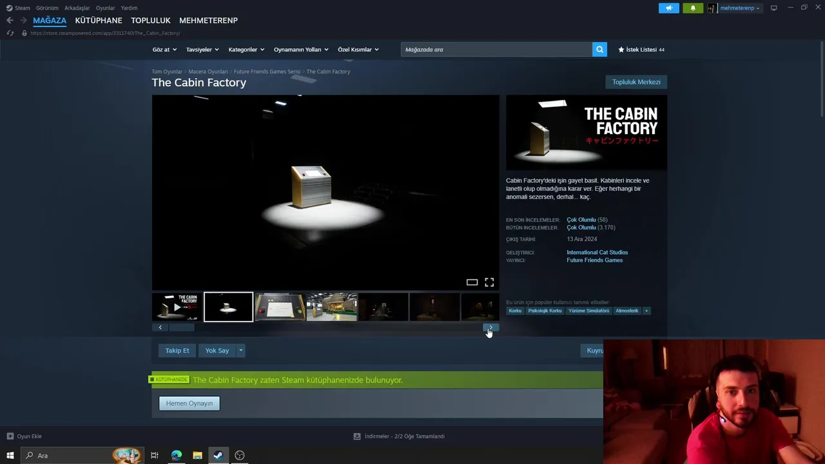The height and width of the screenshot is (464, 825).
Task: Click the Korku tag
Action: tap(515, 311)
